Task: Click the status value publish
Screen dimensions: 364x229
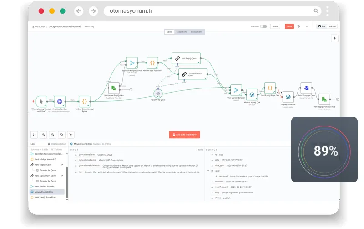Action: 227,198
